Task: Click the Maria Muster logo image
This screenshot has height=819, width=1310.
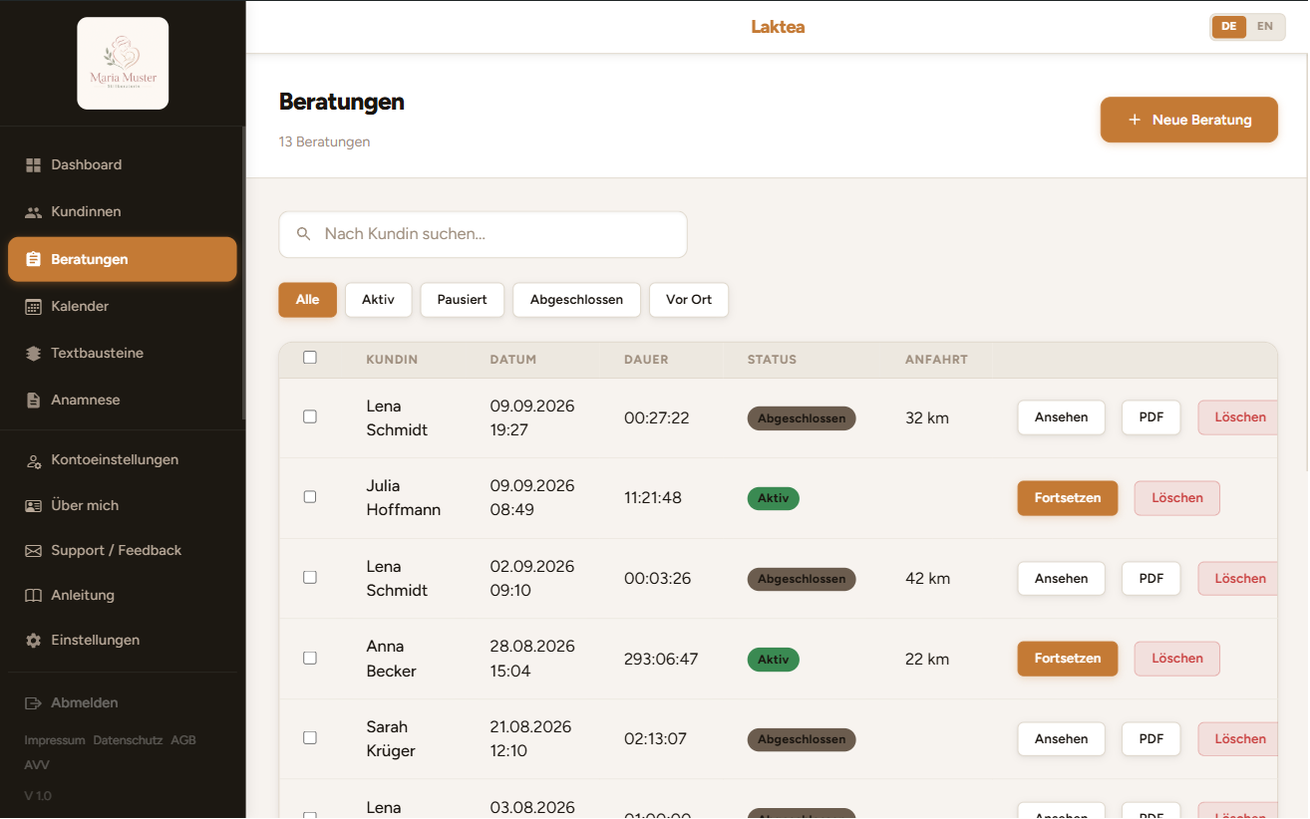Action: pyautogui.click(x=123, y=63)
